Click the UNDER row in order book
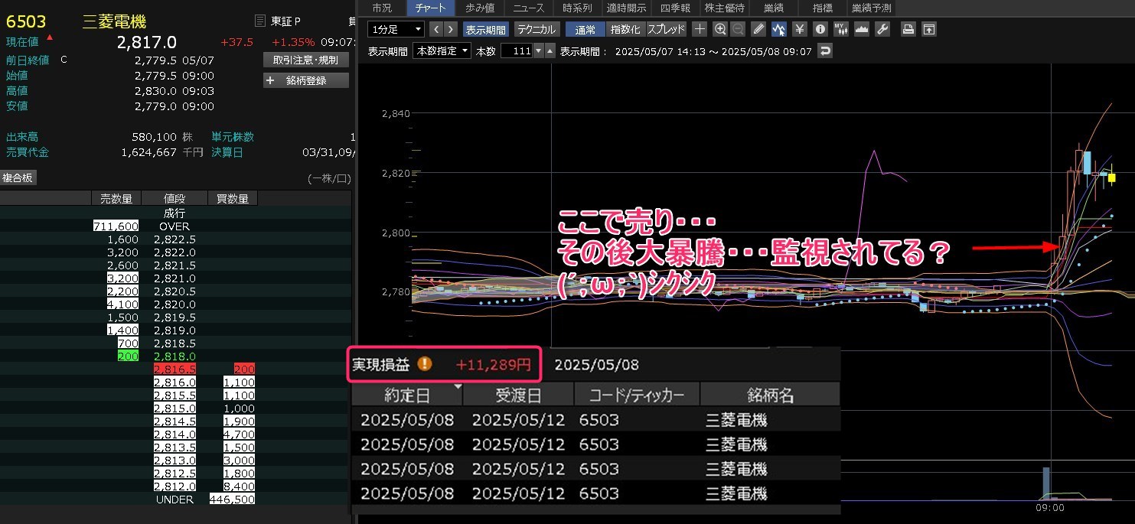This screenshot has width=1135, height=524. (174, 500)
